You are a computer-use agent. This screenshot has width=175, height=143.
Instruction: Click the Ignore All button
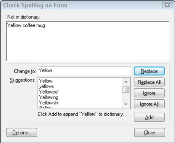coord(149,104)
